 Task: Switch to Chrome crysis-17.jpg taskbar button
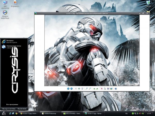coord(29,113)
